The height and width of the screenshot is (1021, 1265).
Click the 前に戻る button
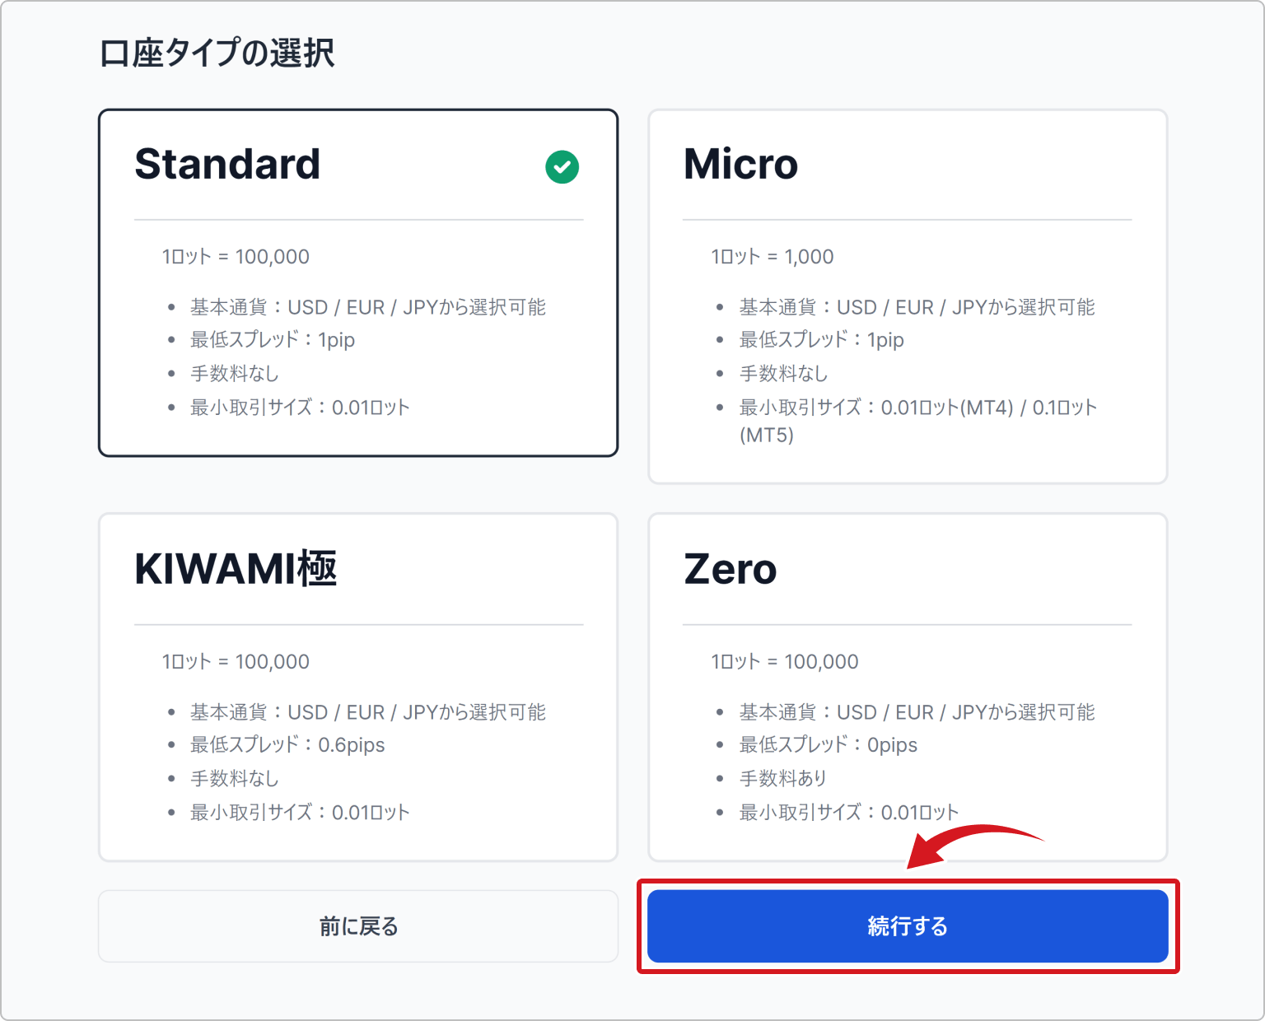point(358,925)
